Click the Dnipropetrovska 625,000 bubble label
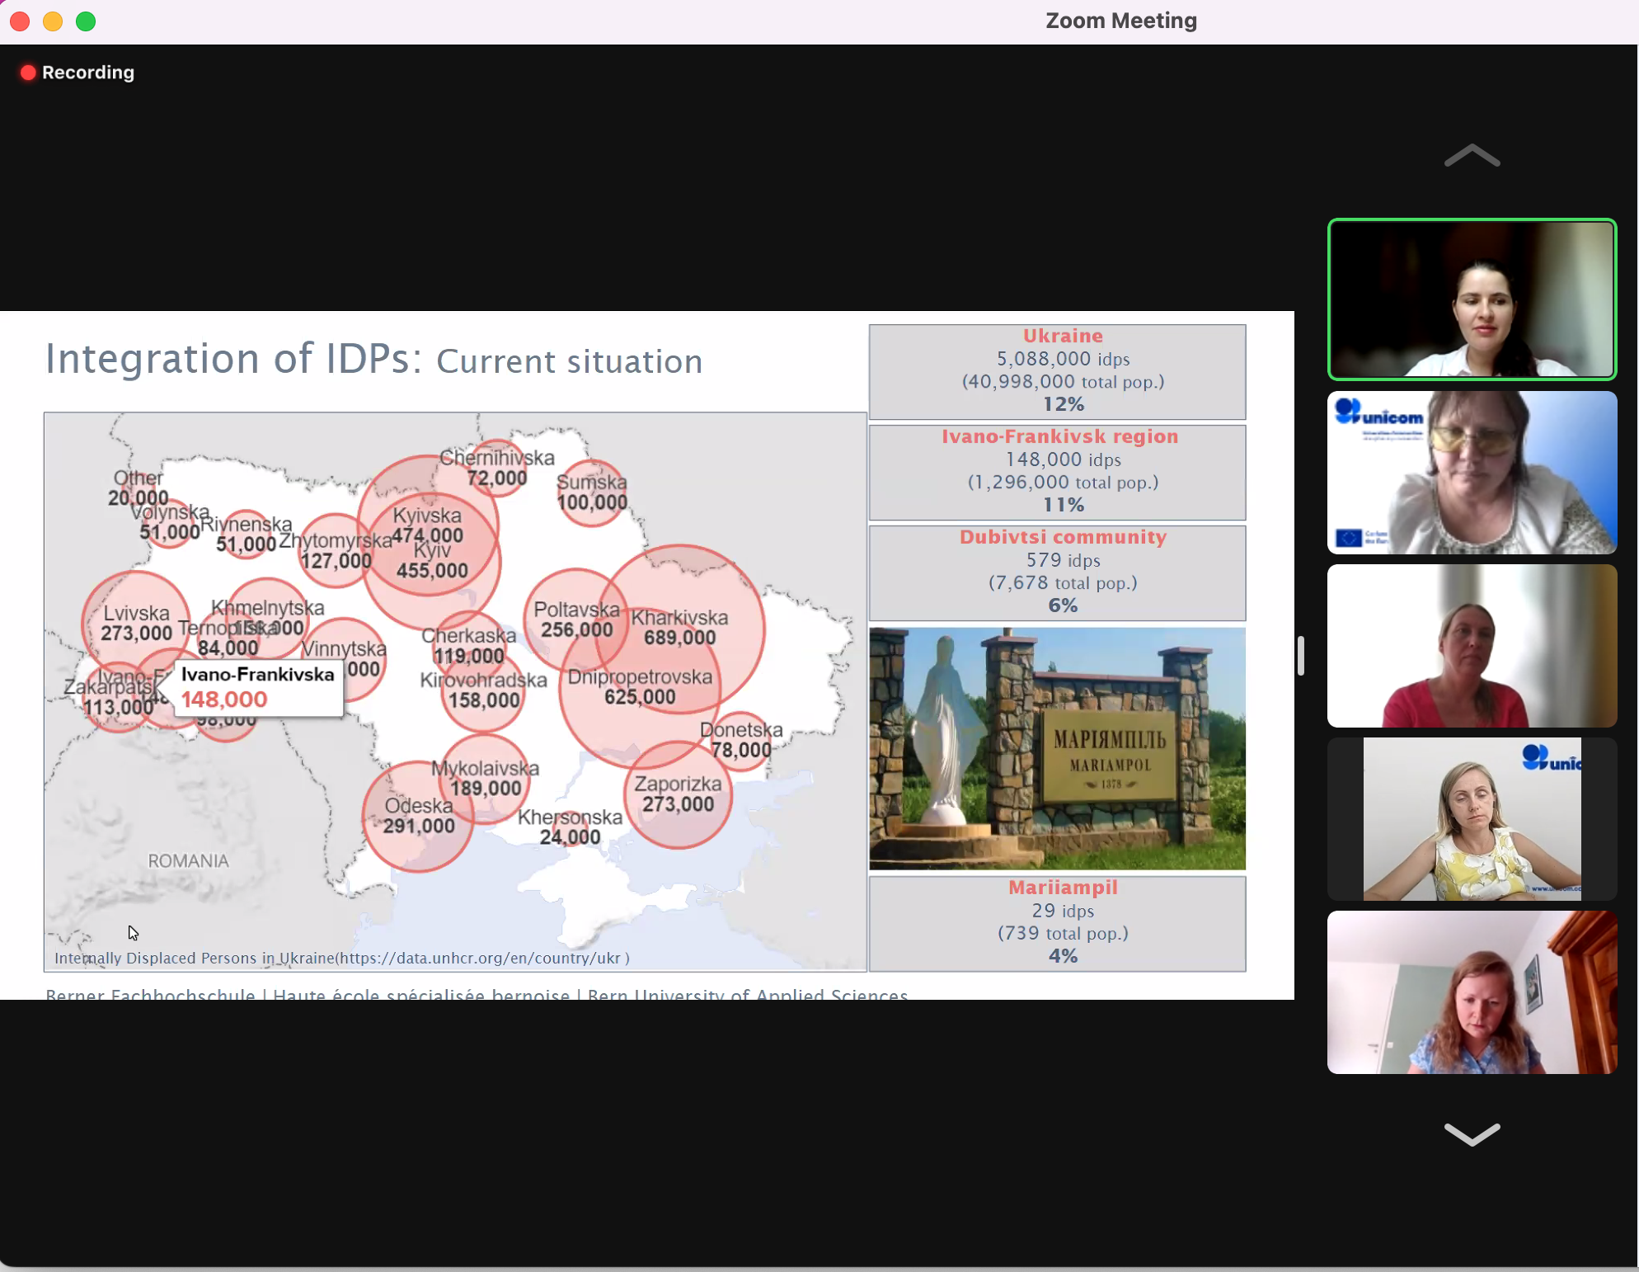This screenshot has width=1639, height=1272. tap(640, 687)
